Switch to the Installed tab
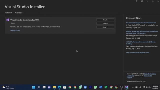160x90 pixels. tap(8, 13)
